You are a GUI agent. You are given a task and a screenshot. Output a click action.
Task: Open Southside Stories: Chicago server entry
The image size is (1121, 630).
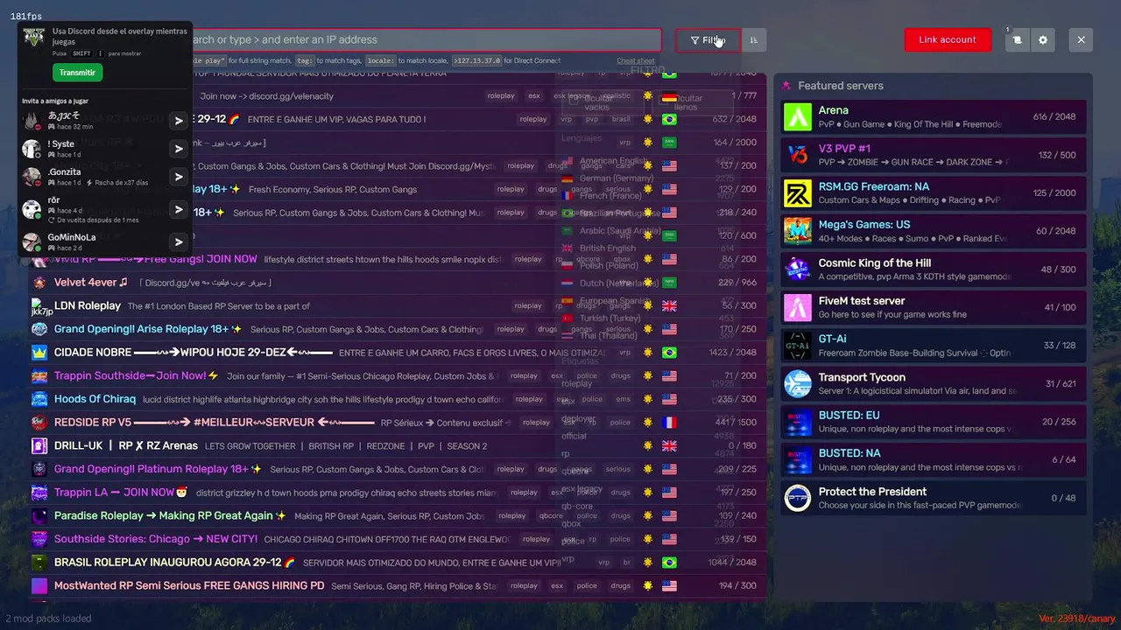click(x=397, y=539)
